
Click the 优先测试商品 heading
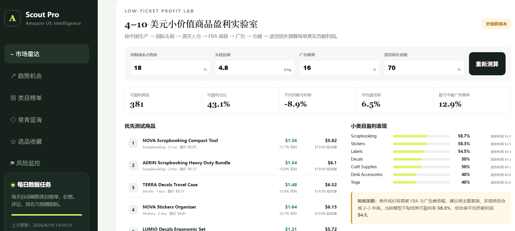coord(140,126)
